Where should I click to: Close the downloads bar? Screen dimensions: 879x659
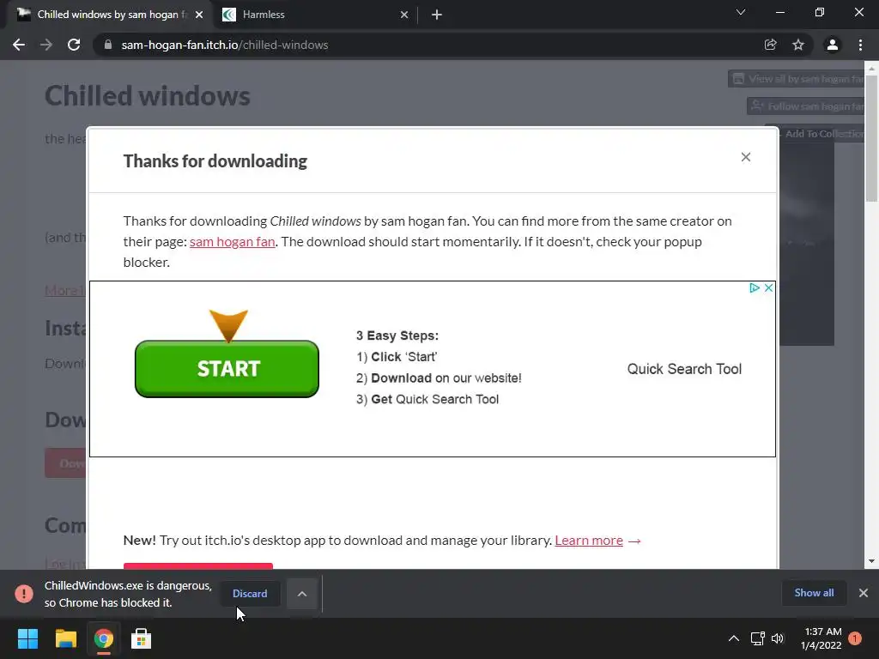pos(864,593)
